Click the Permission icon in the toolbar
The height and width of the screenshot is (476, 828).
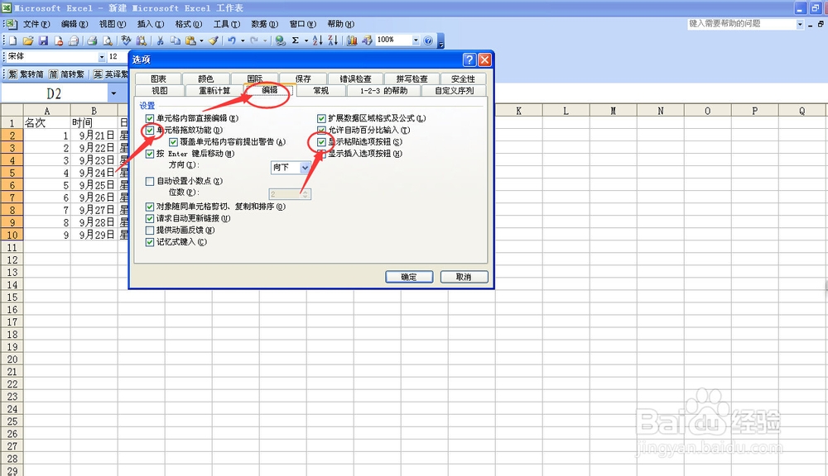coord(59,40)
